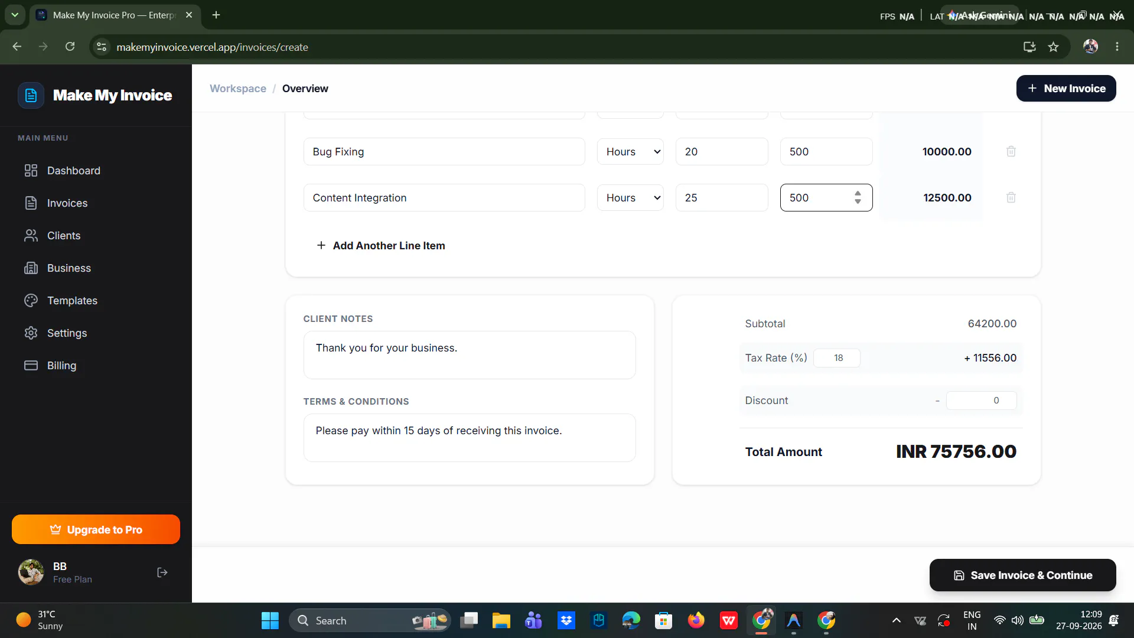Click Add Another Line Item
This screenshot has width=1134, height=638.
point(381,246)
